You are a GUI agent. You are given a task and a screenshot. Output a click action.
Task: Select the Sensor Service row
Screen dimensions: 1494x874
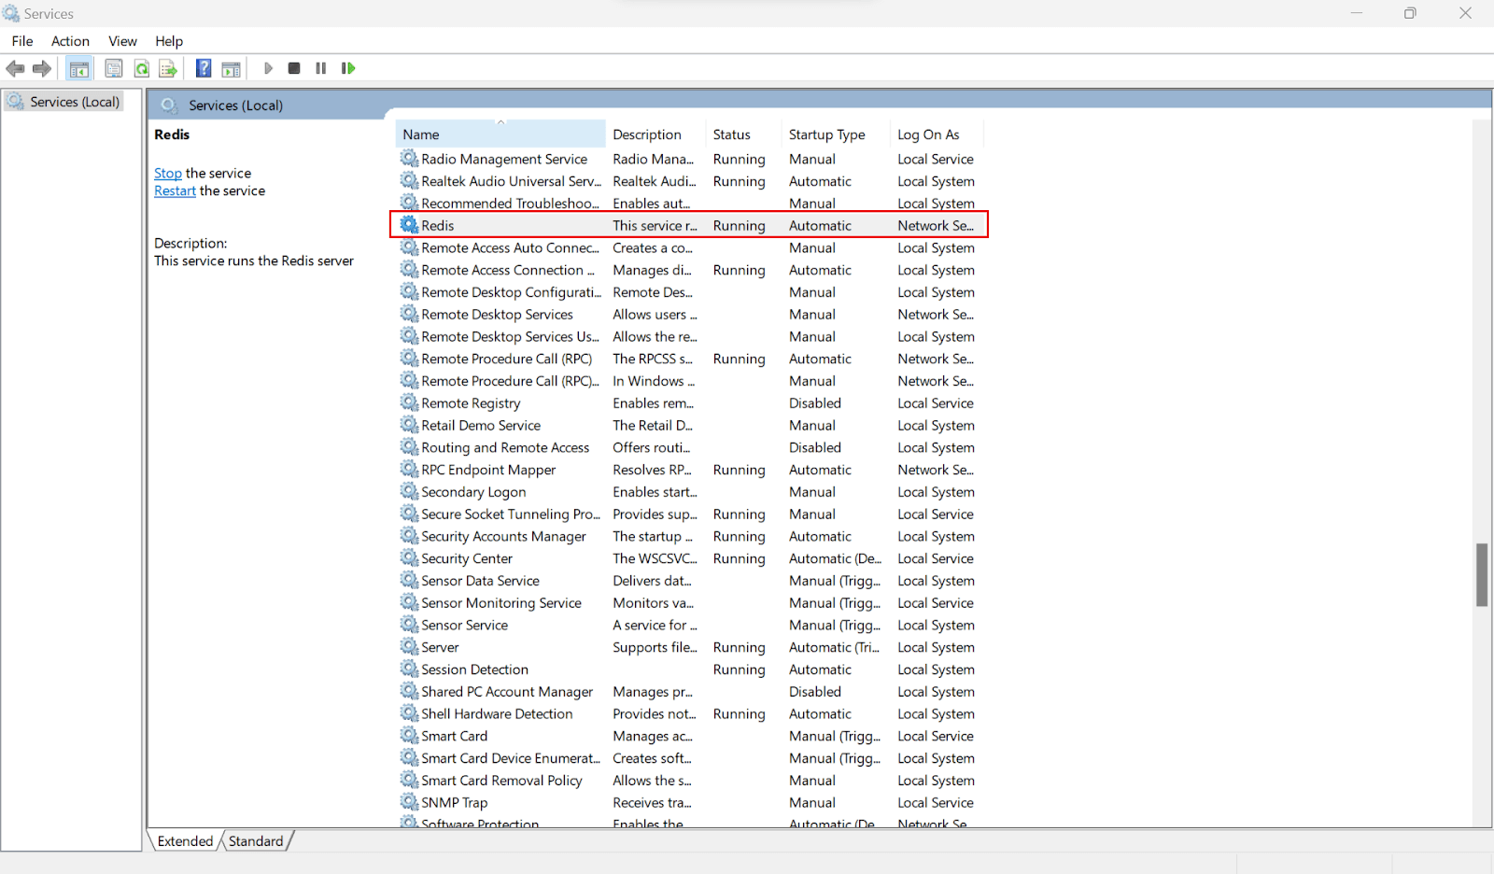691,625
